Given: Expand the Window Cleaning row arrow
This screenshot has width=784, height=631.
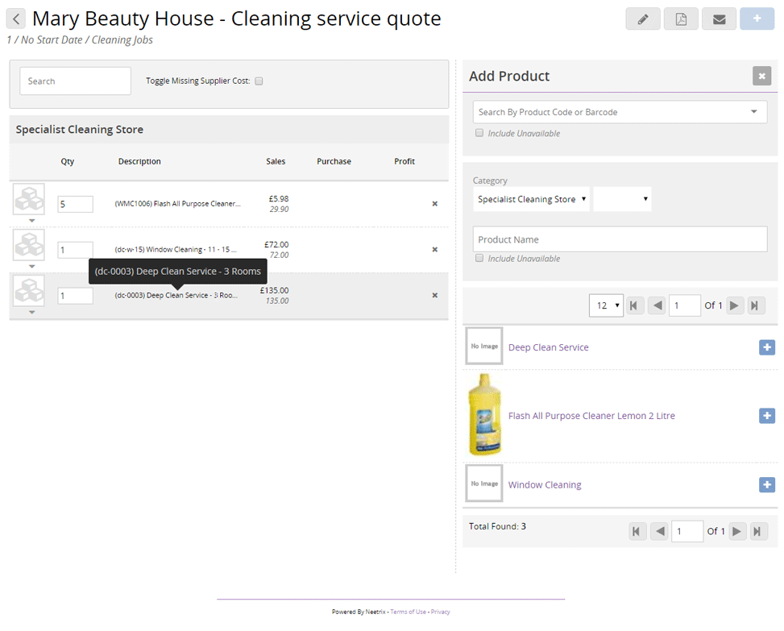Looking at the screenshot, I should point(32,267).
